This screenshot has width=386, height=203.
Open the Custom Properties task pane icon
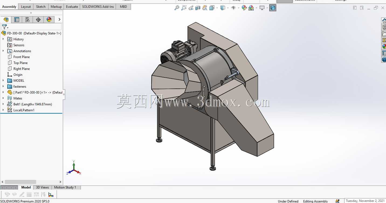[384, 53]
